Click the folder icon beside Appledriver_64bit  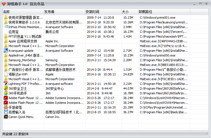[x=6, y=55]
